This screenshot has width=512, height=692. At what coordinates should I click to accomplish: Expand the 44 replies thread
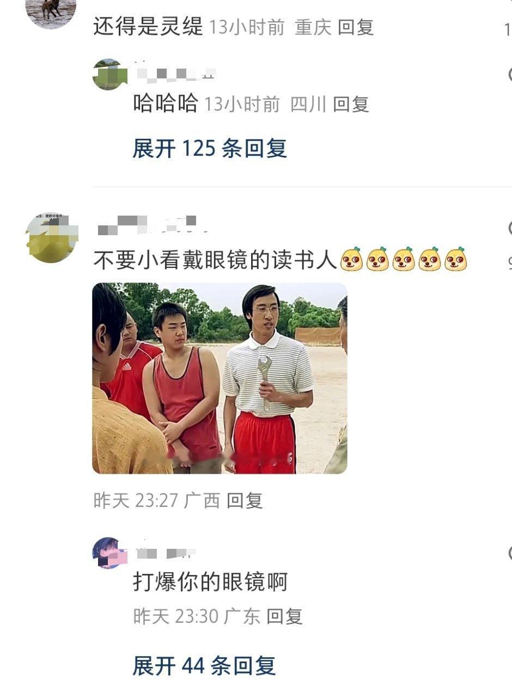point(204,665)
